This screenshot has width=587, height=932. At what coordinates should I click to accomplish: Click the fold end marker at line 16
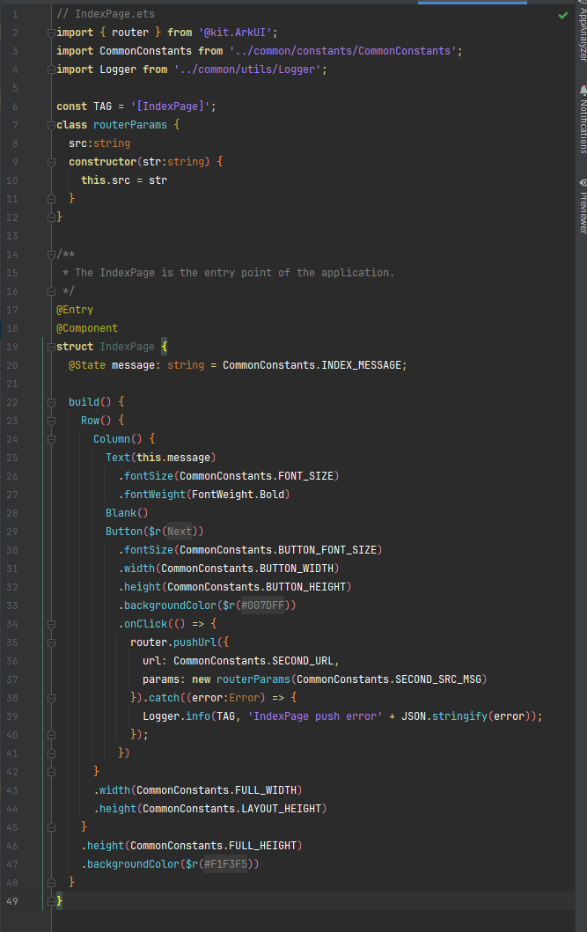tap(52, 291)
